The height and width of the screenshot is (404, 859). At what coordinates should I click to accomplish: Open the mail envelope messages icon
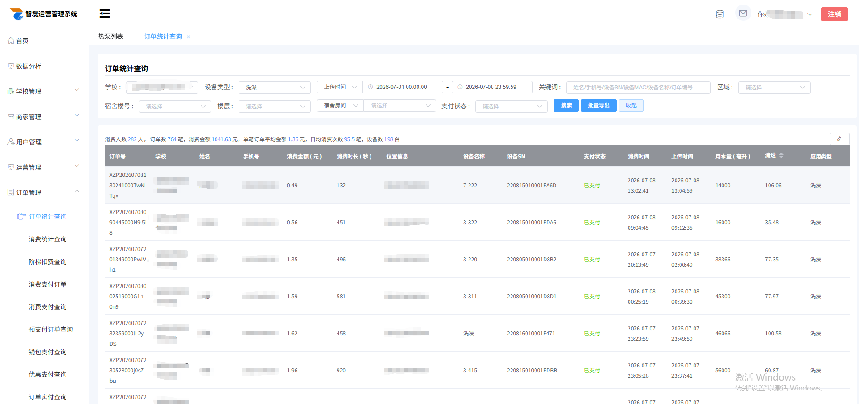click(x=743, y=14)
